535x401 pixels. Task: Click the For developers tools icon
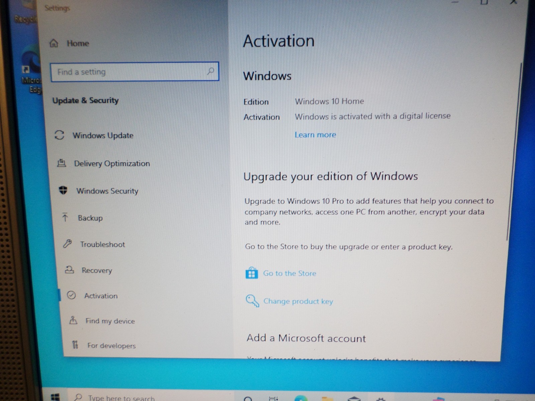pyautogui.click(x=75, y=345)
